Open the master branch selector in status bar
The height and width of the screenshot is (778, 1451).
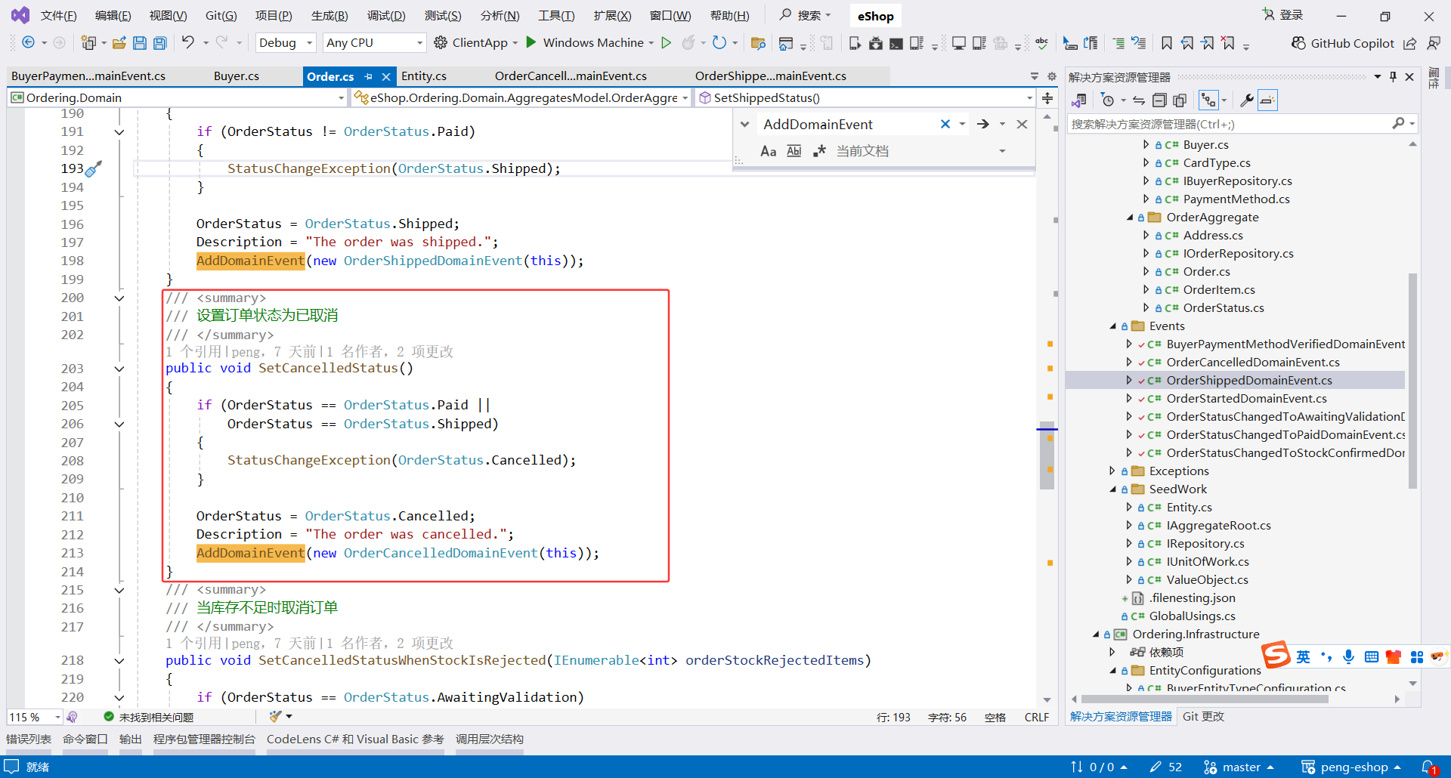1239,767
